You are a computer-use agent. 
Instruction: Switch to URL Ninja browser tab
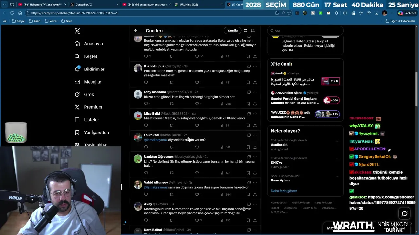(199, 5)
